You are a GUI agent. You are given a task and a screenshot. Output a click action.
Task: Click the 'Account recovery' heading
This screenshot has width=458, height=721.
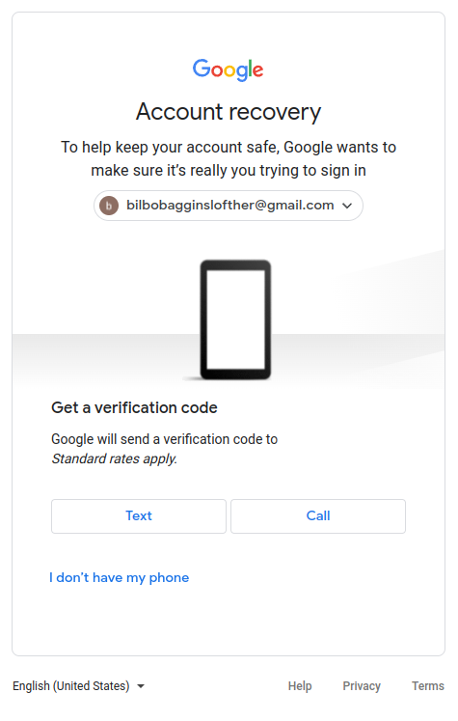229,112
